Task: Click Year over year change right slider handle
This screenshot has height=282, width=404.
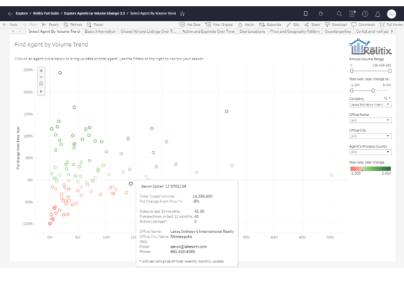Action: click(x=373, y=90)
